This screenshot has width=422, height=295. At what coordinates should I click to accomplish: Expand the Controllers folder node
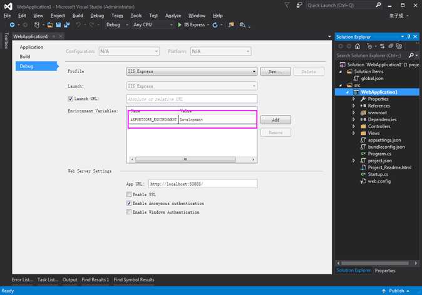(x=354, y=126)
